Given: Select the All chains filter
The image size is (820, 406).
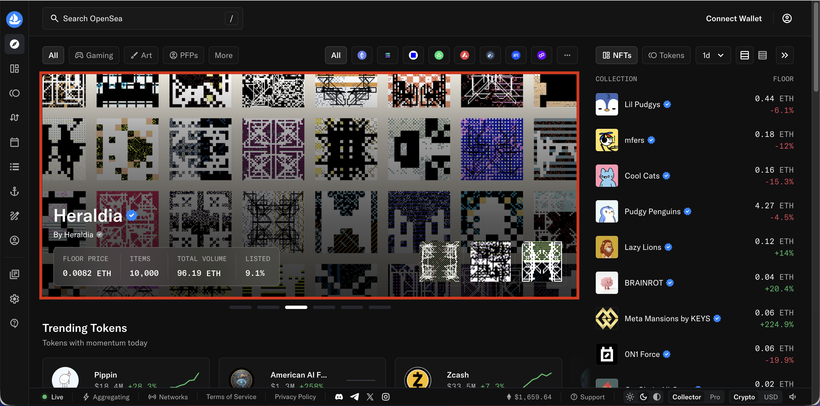Looking at the screenshot, I should 336,55.
